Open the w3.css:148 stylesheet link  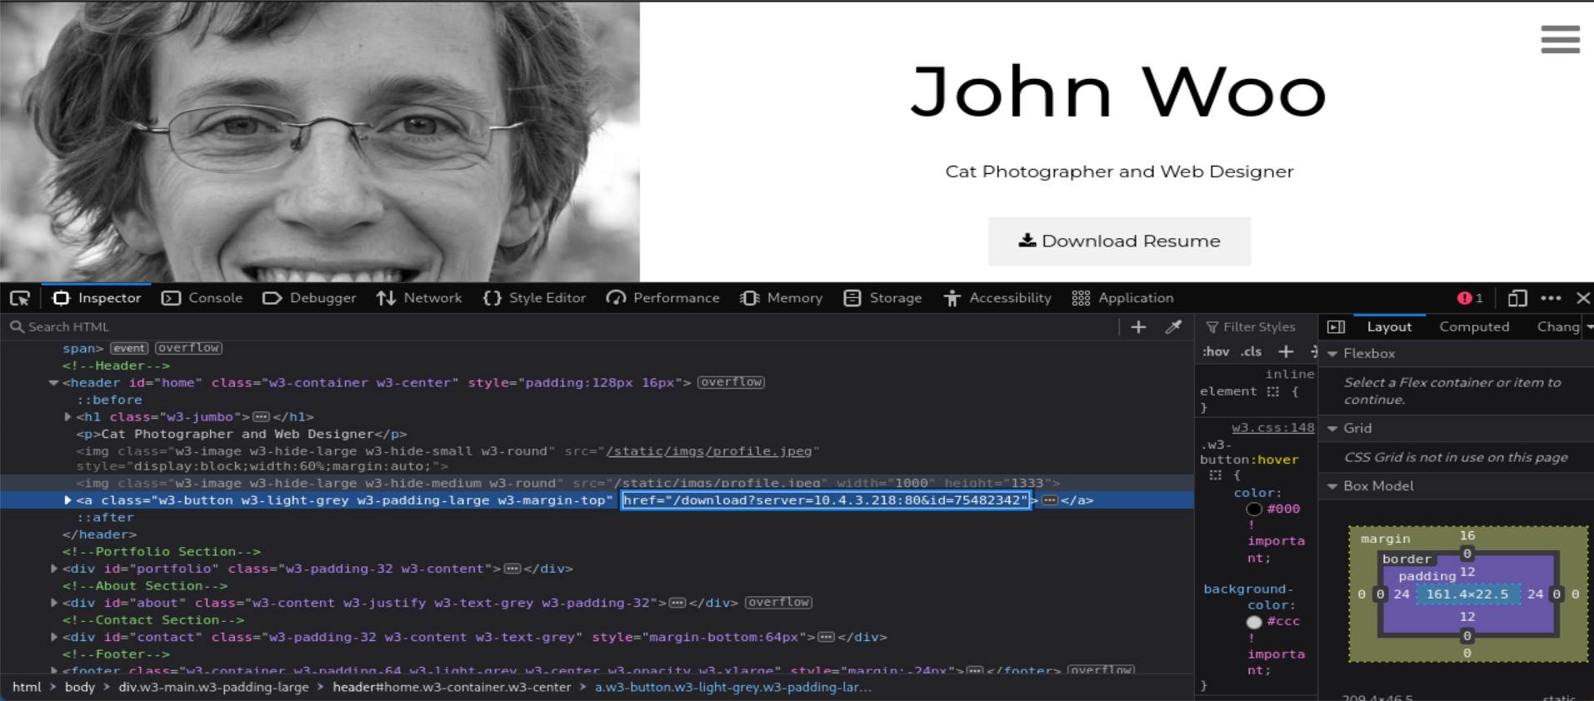[x=1272, y=428]
